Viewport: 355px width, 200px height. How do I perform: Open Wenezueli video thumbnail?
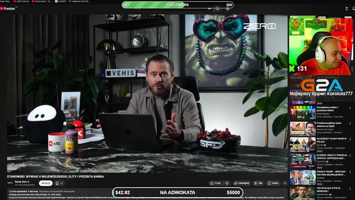[303, 193]
